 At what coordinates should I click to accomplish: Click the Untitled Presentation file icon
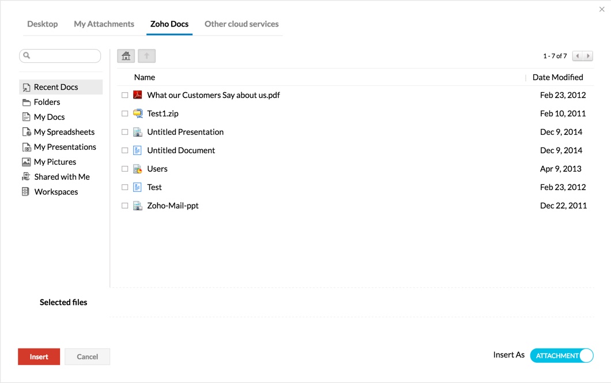(138, 132)
